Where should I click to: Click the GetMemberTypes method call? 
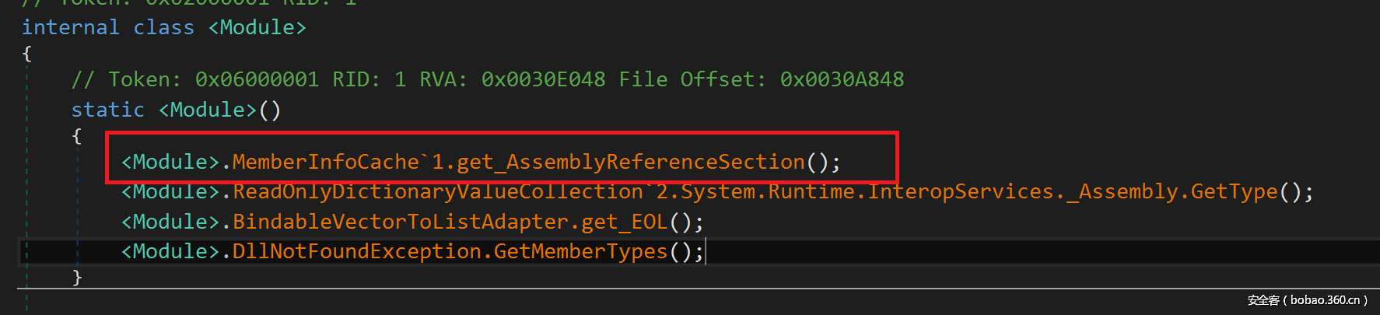tap(580, 251)
